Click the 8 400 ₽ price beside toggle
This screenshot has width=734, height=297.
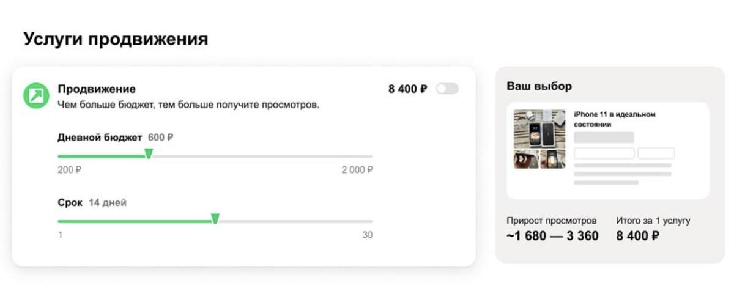407,89
